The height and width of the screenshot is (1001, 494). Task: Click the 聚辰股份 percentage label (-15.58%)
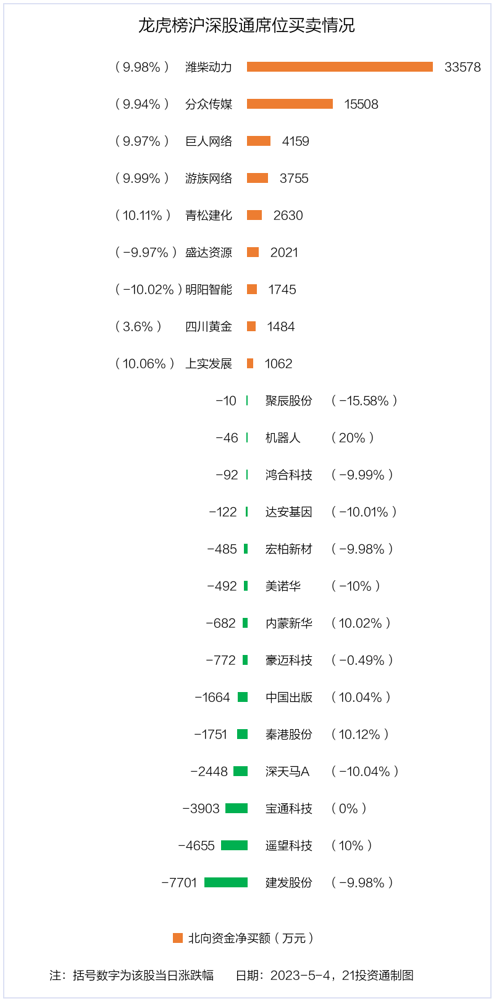coord(364,400)
